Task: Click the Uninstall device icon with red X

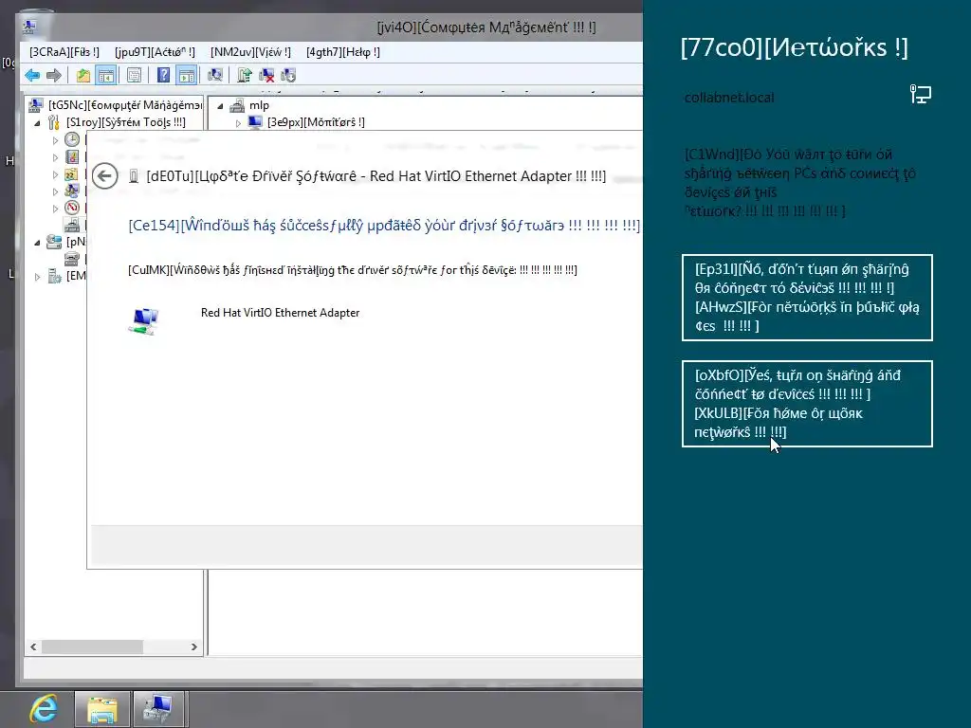Action: [266, 76]
